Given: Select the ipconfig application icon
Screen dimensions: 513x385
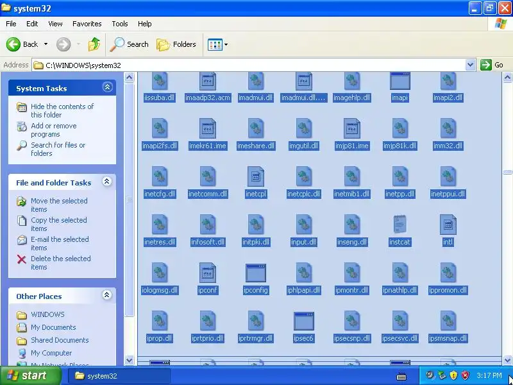Looking at the screenshot, I should coord(256,273).
